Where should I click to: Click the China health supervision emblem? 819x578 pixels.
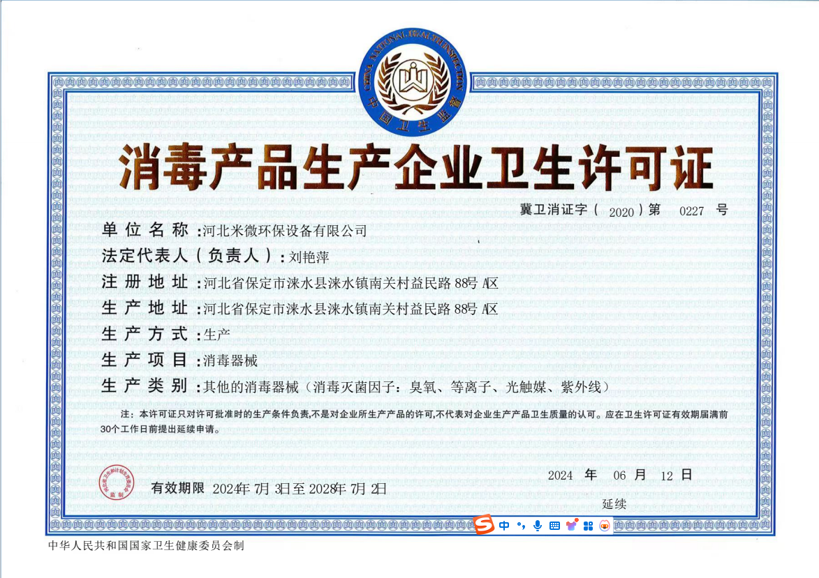tap(413, 82)
